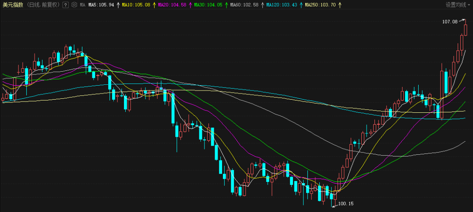Select the MA60:102.58 indicator value
The image size is (473, 212).
click(244, 5)
